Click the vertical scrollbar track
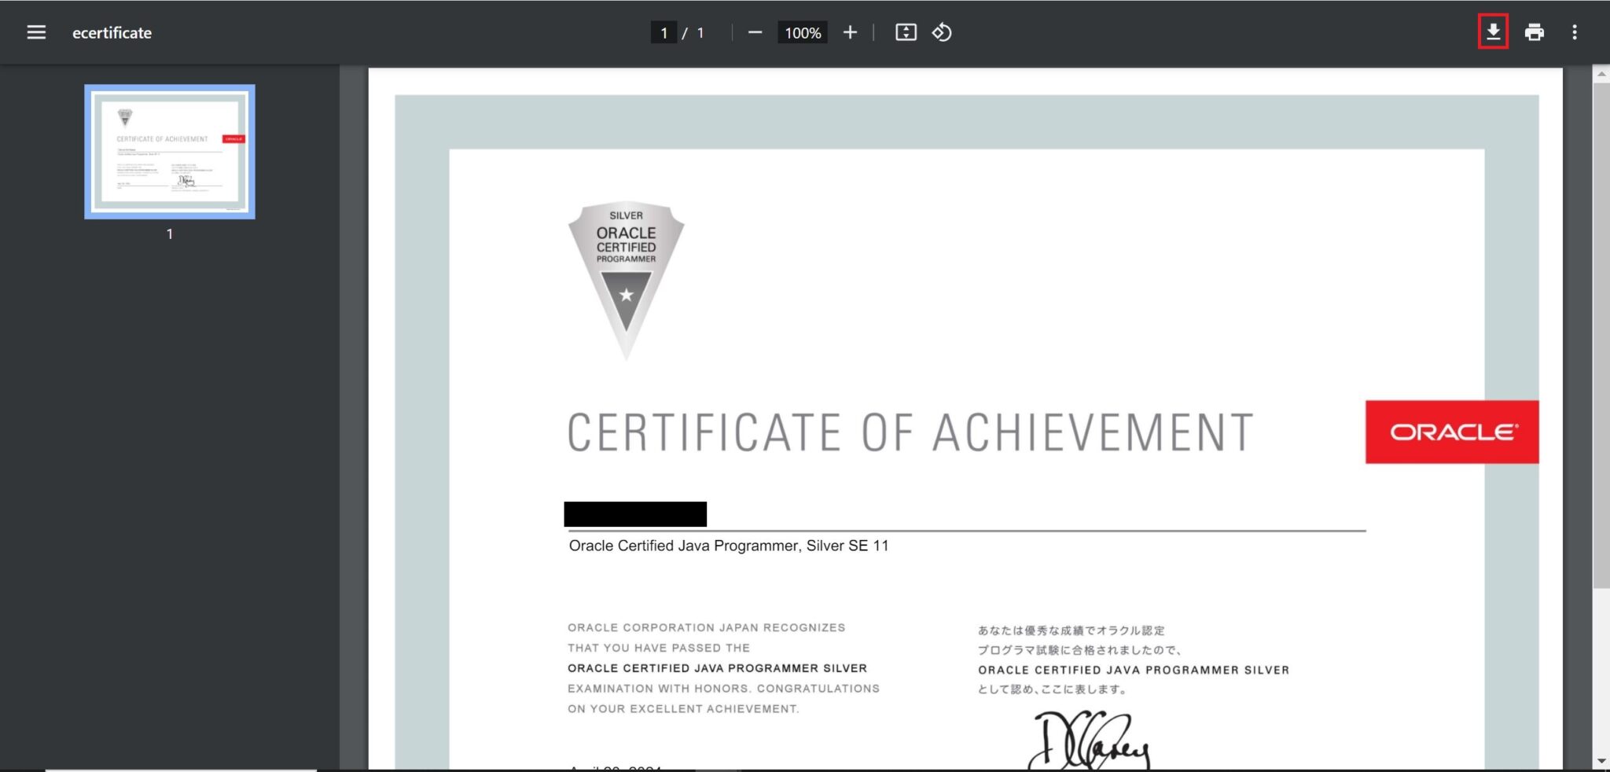The width and height of the screenshot is (1610, 772). click(x=1601, y=393)
